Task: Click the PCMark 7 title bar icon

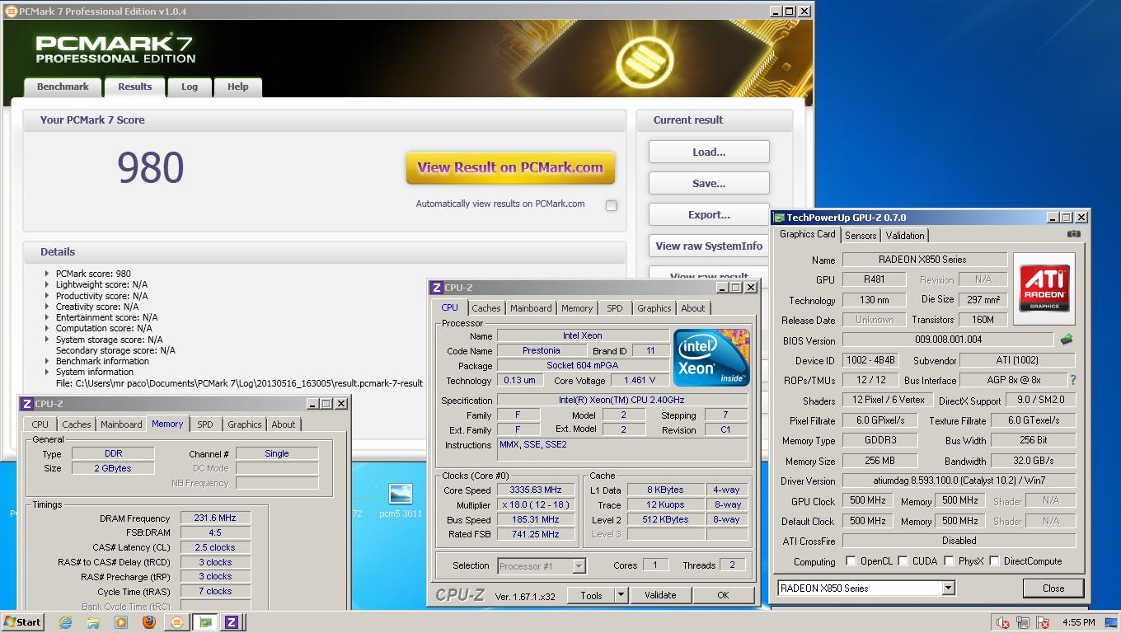Action: tap(11, 12)
